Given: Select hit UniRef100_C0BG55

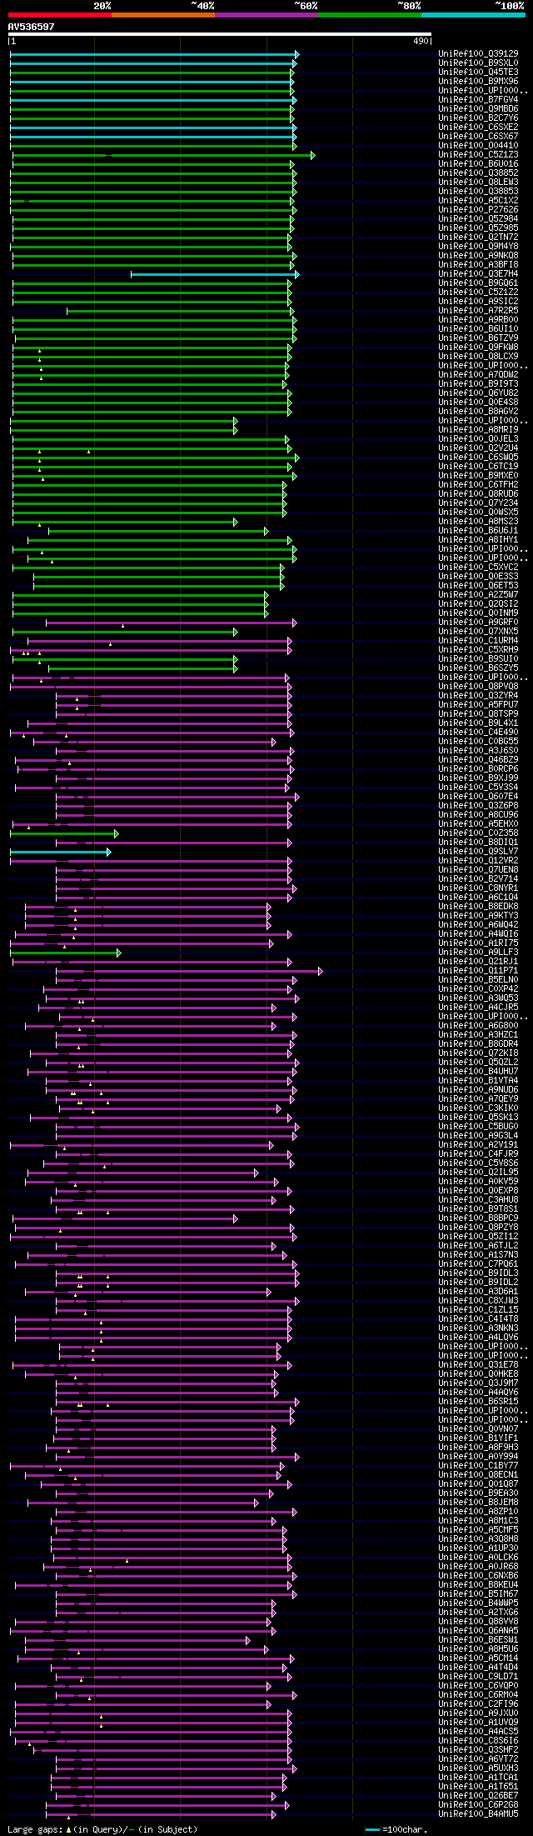Looking at the screenshot, I should pyautogui.click(x=479, y=742).
